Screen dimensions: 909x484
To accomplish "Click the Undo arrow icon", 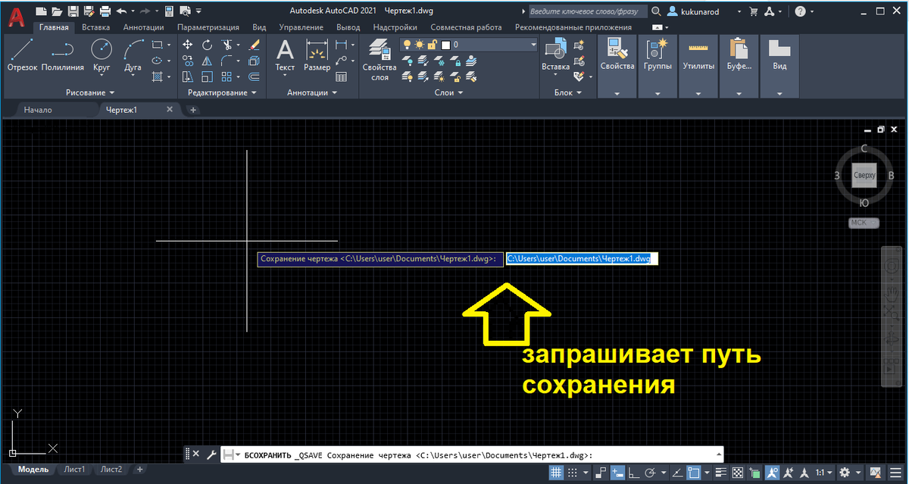I will (121, 11).
